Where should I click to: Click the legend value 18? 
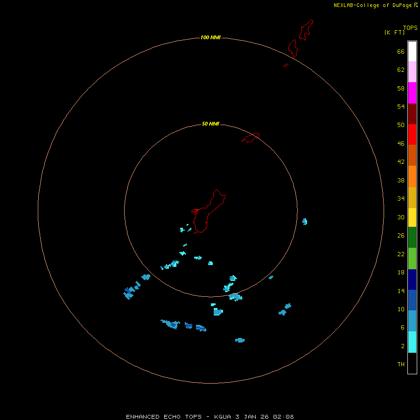401,273
